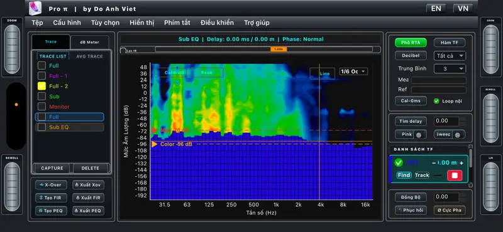Switch language to VN

(x=463, y=9)
